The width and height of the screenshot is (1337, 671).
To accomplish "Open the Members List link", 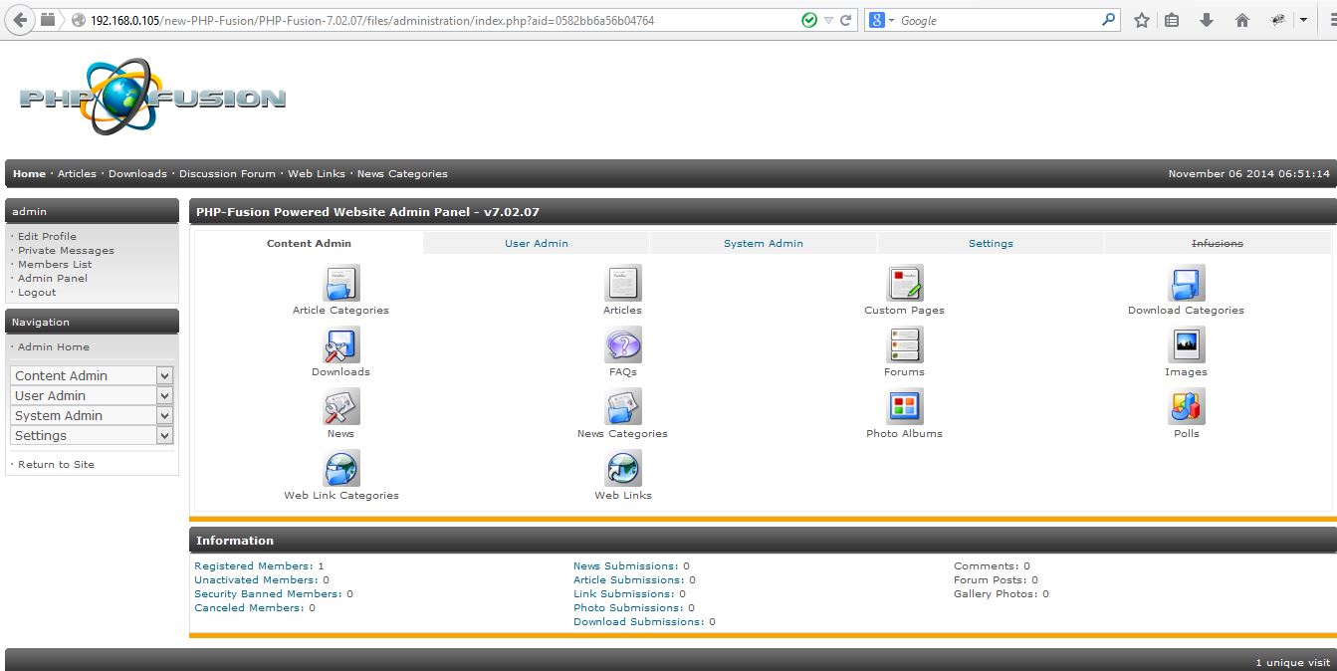I will click(55, 264).
